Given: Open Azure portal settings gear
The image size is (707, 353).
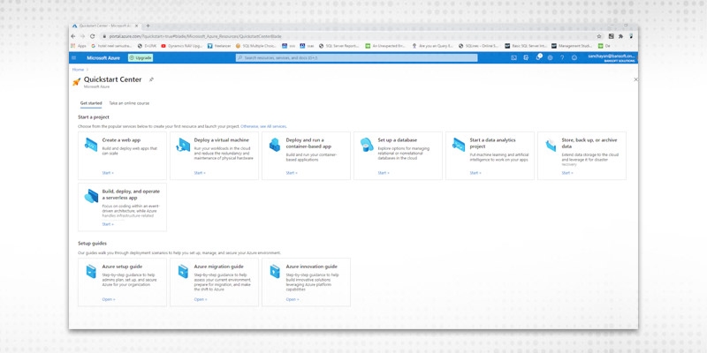Looking at the screenshot, I should [550, 57].
